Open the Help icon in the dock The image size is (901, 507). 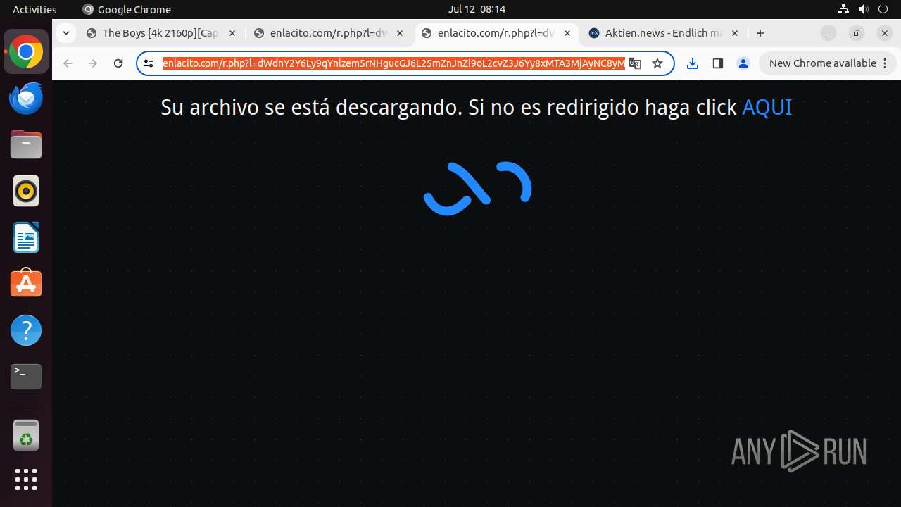[26, 330]
